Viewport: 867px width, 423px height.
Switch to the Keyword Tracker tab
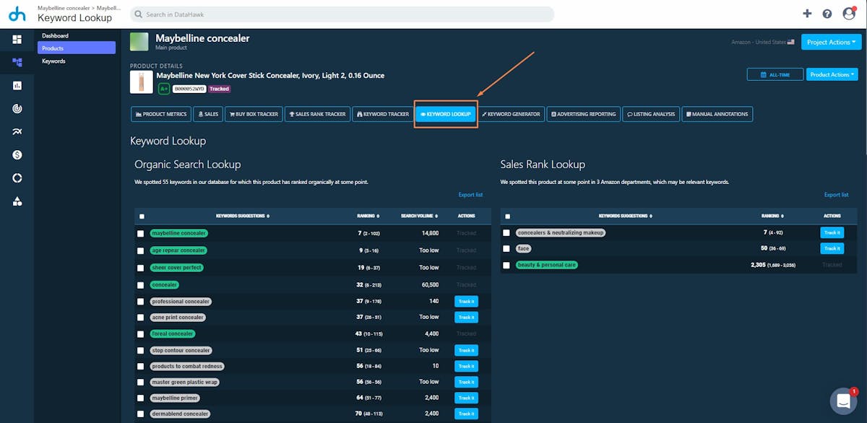(382, 114)
